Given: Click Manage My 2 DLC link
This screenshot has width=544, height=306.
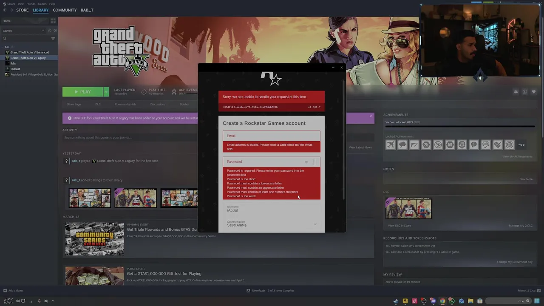Looking at the screenshot, I should 521,225.
